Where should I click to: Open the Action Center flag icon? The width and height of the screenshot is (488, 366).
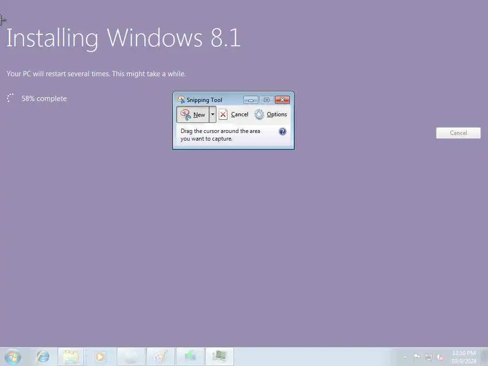[417, 357]
